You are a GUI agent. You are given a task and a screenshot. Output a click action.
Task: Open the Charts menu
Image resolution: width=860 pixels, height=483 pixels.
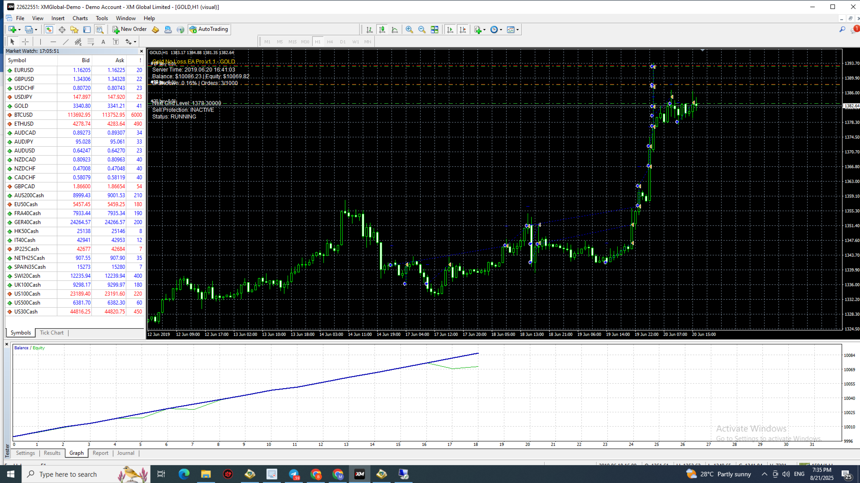click(80, 18)
